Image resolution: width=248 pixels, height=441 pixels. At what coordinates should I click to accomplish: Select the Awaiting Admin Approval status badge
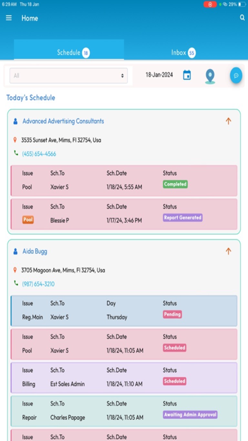coord(190,414)
